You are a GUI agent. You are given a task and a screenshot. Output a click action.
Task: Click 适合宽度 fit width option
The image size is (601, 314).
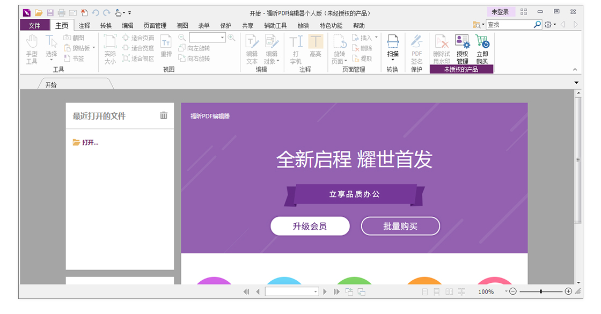coord(138,48)
